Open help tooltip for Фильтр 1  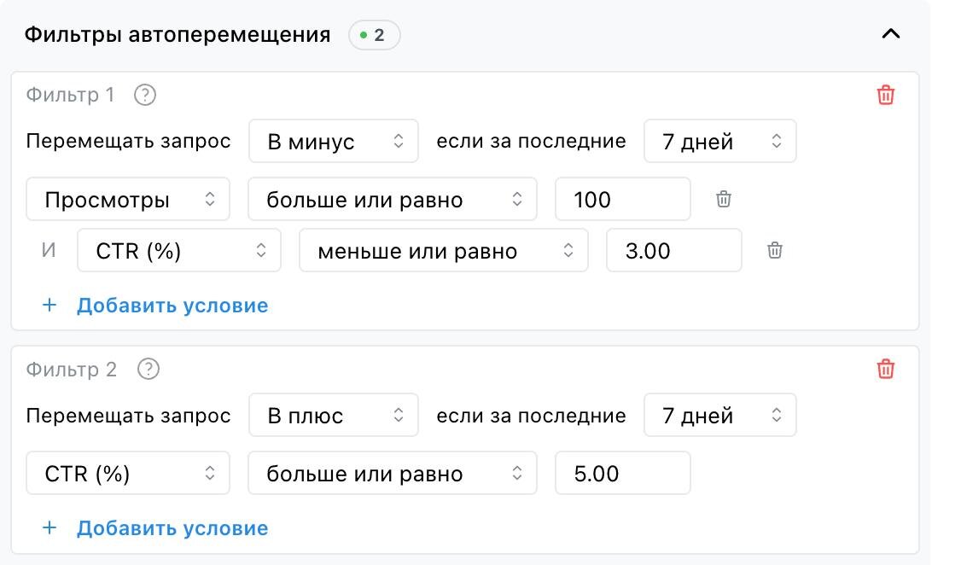tap(145, 95)
